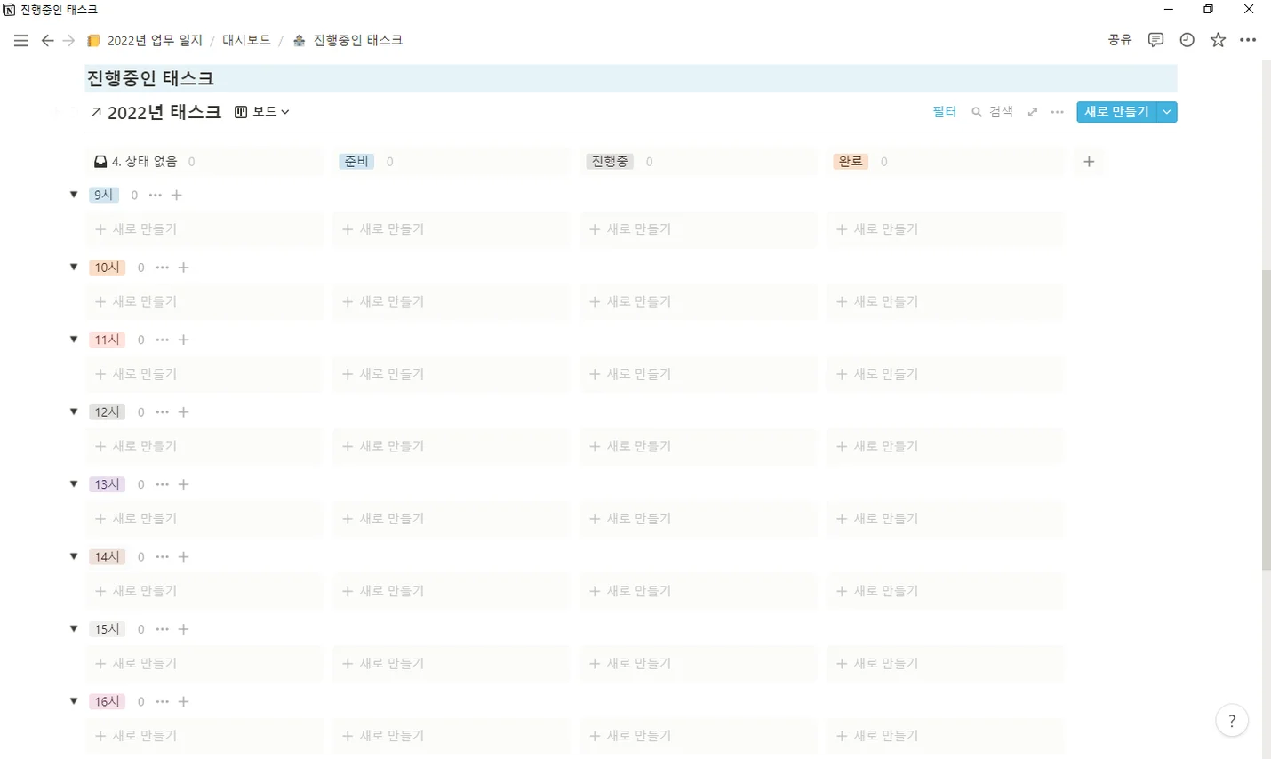Open the help question mark button
1271x759 pixels.
click(x=1231, y=721)
